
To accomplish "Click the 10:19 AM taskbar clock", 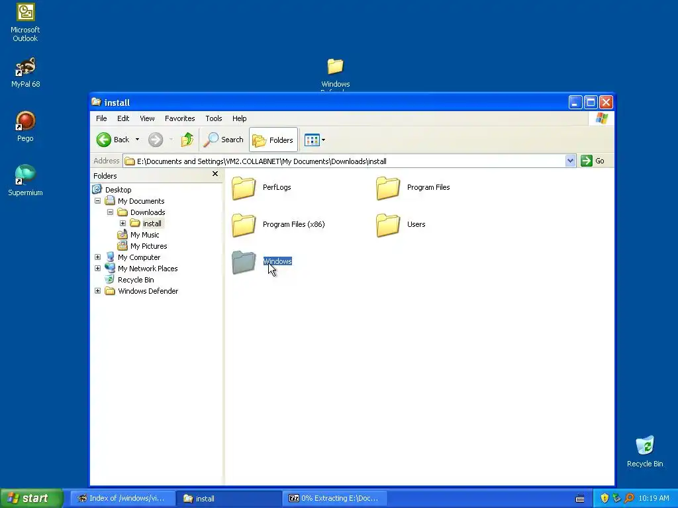I will 654,498.
